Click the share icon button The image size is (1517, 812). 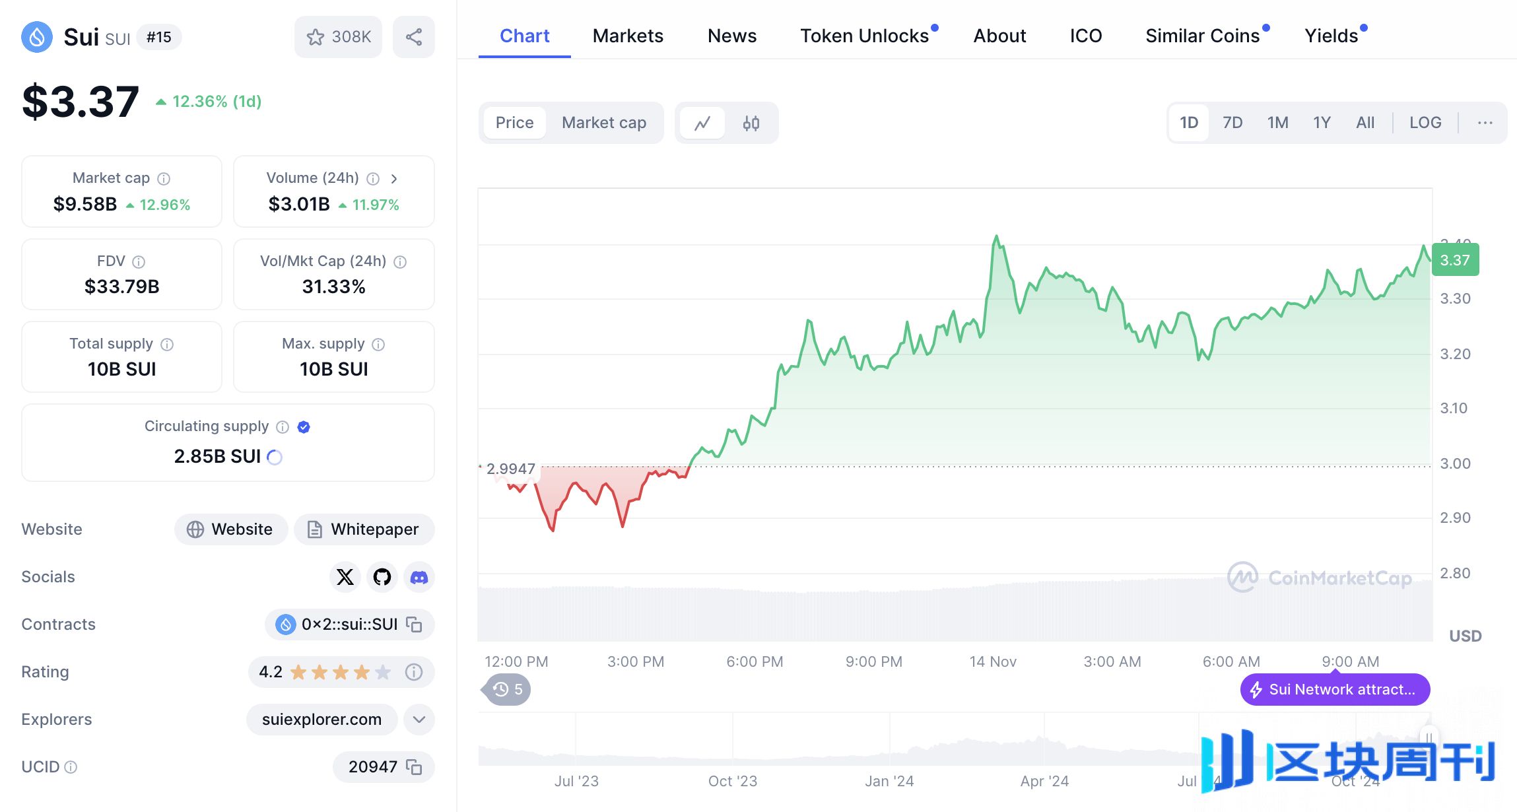(414, 37)
